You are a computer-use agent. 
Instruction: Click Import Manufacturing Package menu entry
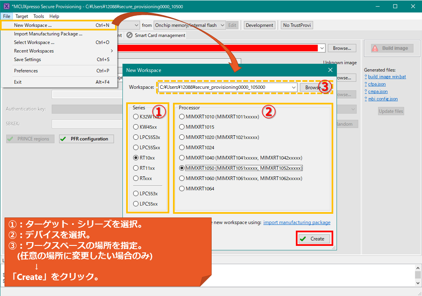[48, 34]
